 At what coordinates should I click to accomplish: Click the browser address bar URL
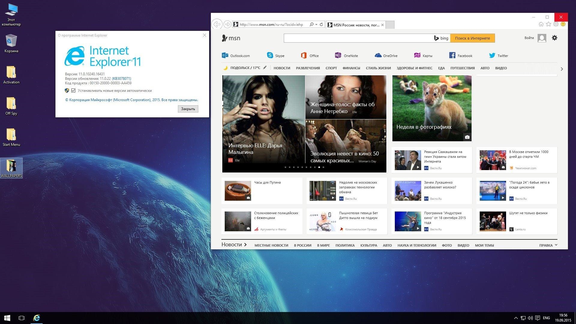click(271, 25)
